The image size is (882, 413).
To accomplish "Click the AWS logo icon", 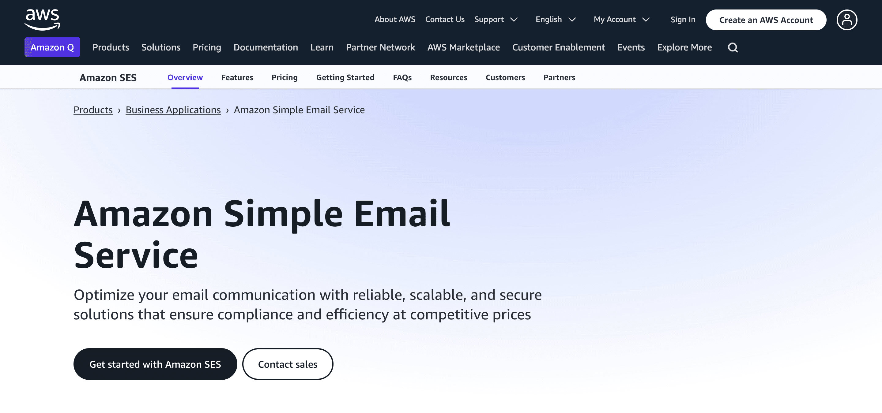I will click(x=42, y=19).
